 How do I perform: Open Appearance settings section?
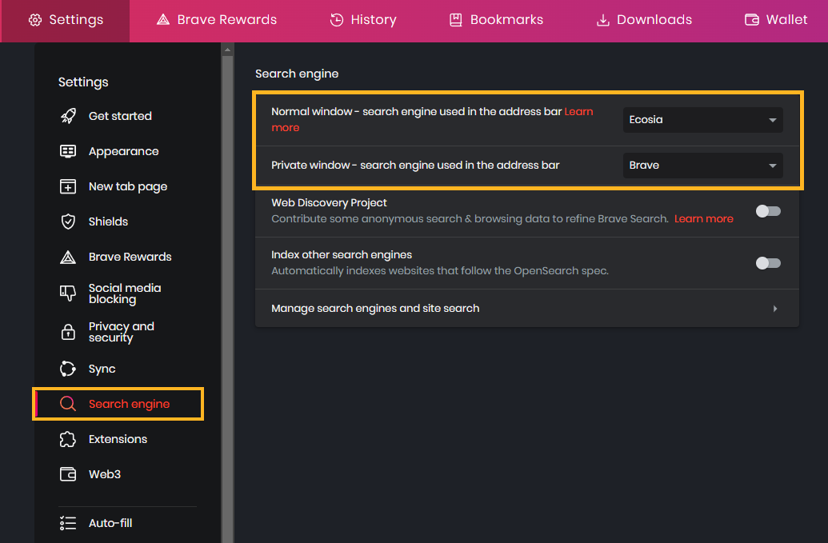click(123, 151)
